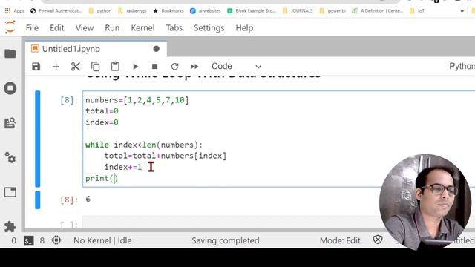Open the rasberrypi bookmarks folder
Image resolution: width=475 pixels, height=267 pixels.
132,10
